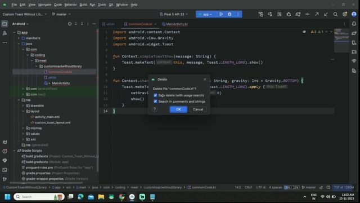Click the Git push arrow icon
This screenshot has height=203, width=360.
(317, 14)
